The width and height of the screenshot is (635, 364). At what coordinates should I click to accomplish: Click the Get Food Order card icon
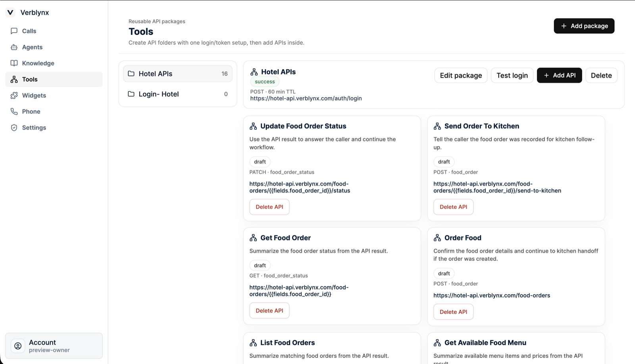[x=253, y=238]
